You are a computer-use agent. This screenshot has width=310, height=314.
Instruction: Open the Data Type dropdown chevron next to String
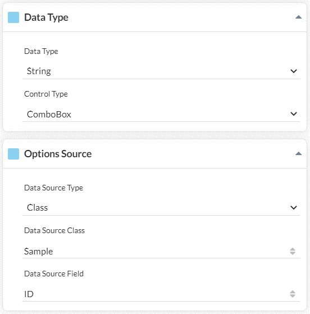point(294,71)
